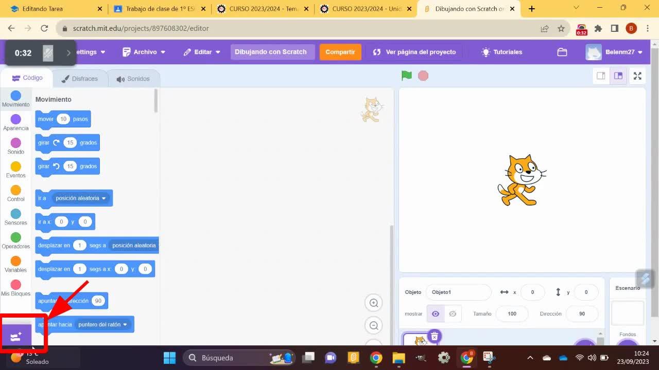Open the Archivo menu
The height and width of the screenshot is (370, 659).
[144, 52]
